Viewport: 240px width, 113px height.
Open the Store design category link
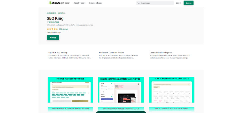[52, 13]
